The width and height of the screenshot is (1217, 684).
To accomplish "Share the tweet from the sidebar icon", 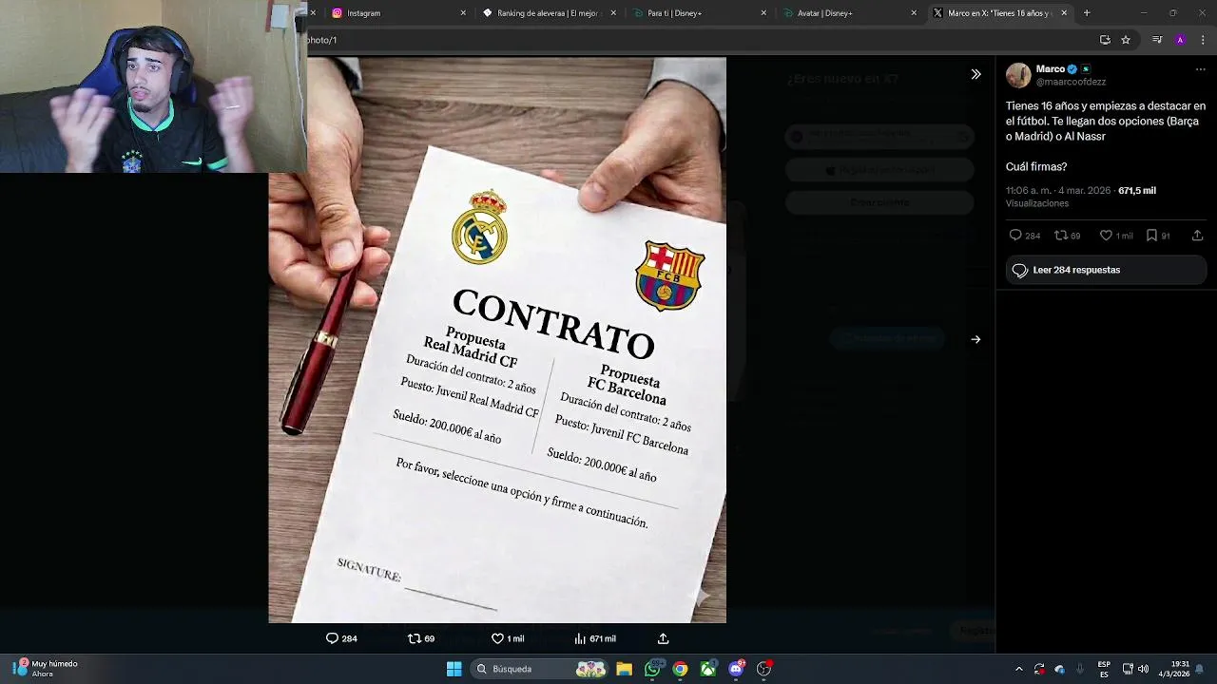I will [1197, 235].
